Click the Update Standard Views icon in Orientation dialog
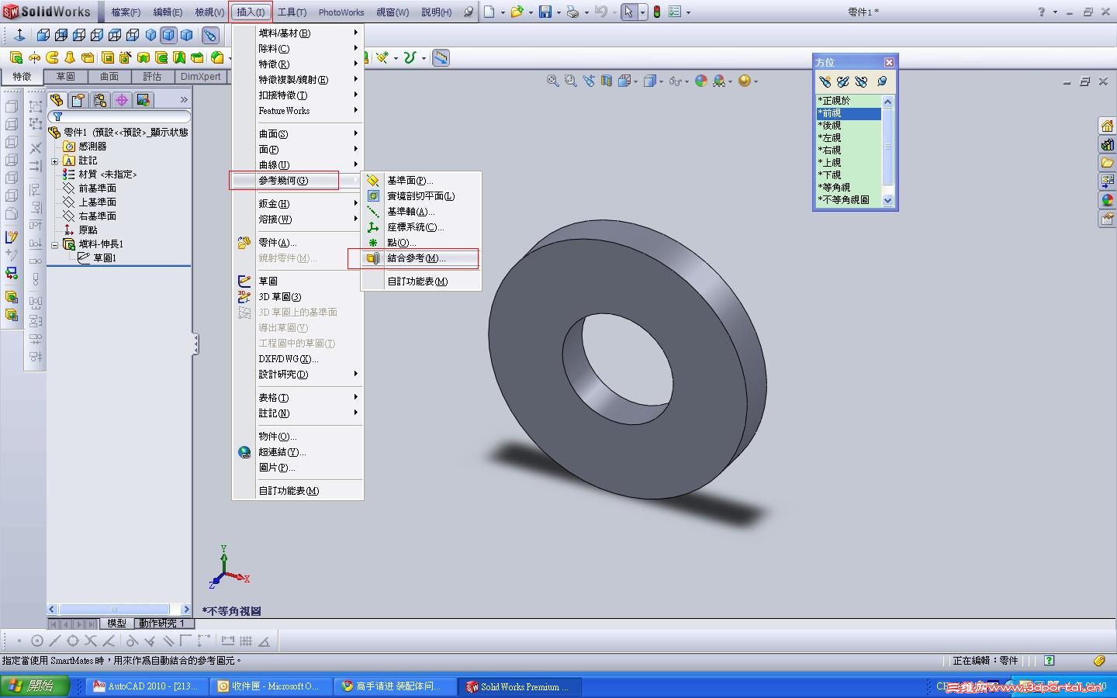Viewport: 1117px width, 698px height. [843, 81]
